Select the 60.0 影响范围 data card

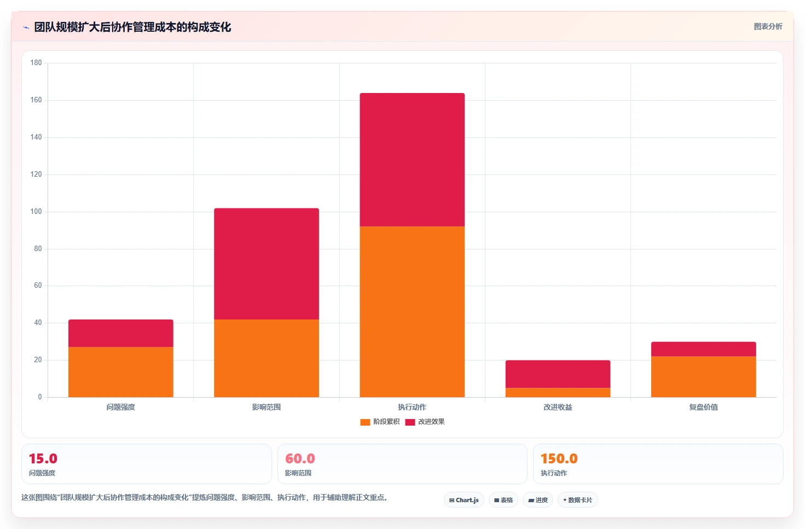point(402,464)
